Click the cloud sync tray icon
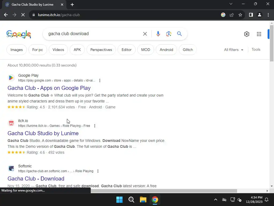The image size is (274, 206). pyautogui.click(x=224, y=200)
